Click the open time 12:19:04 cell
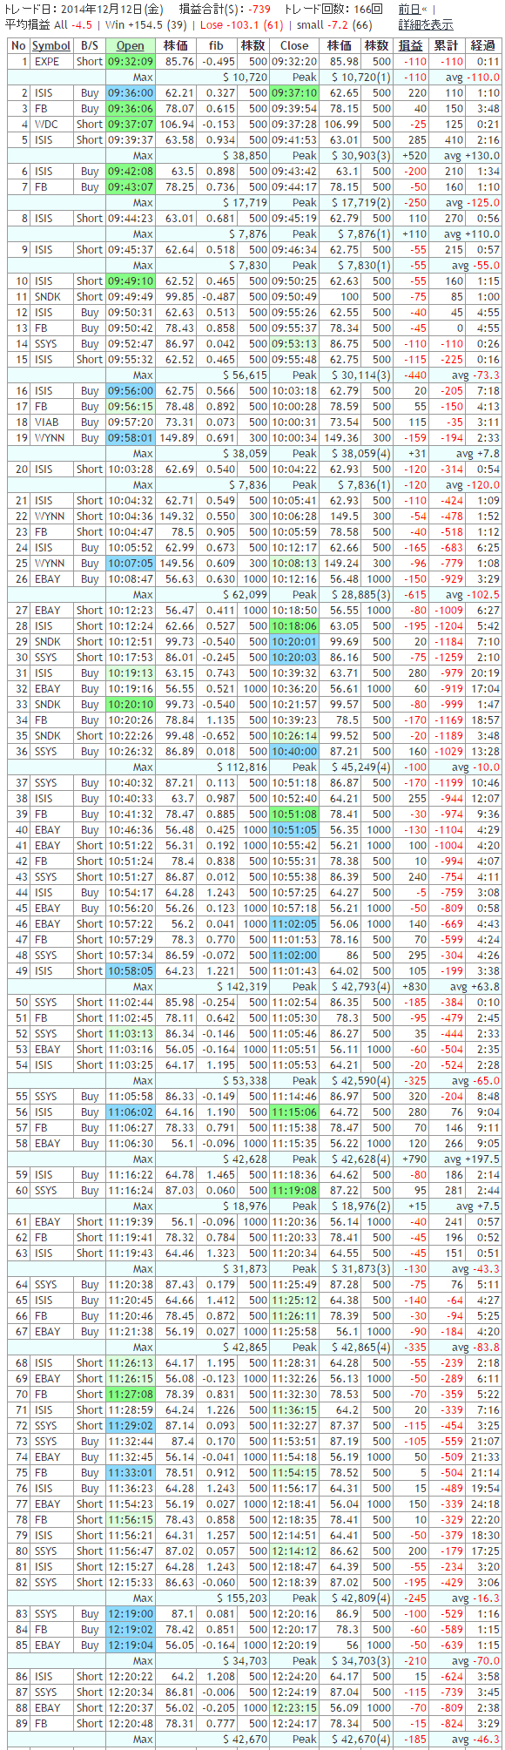The width and height of the screenshot is (505, 1750). tap(131, 1645)
